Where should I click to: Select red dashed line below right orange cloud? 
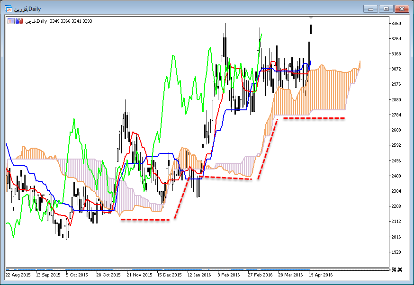point(314,118)
